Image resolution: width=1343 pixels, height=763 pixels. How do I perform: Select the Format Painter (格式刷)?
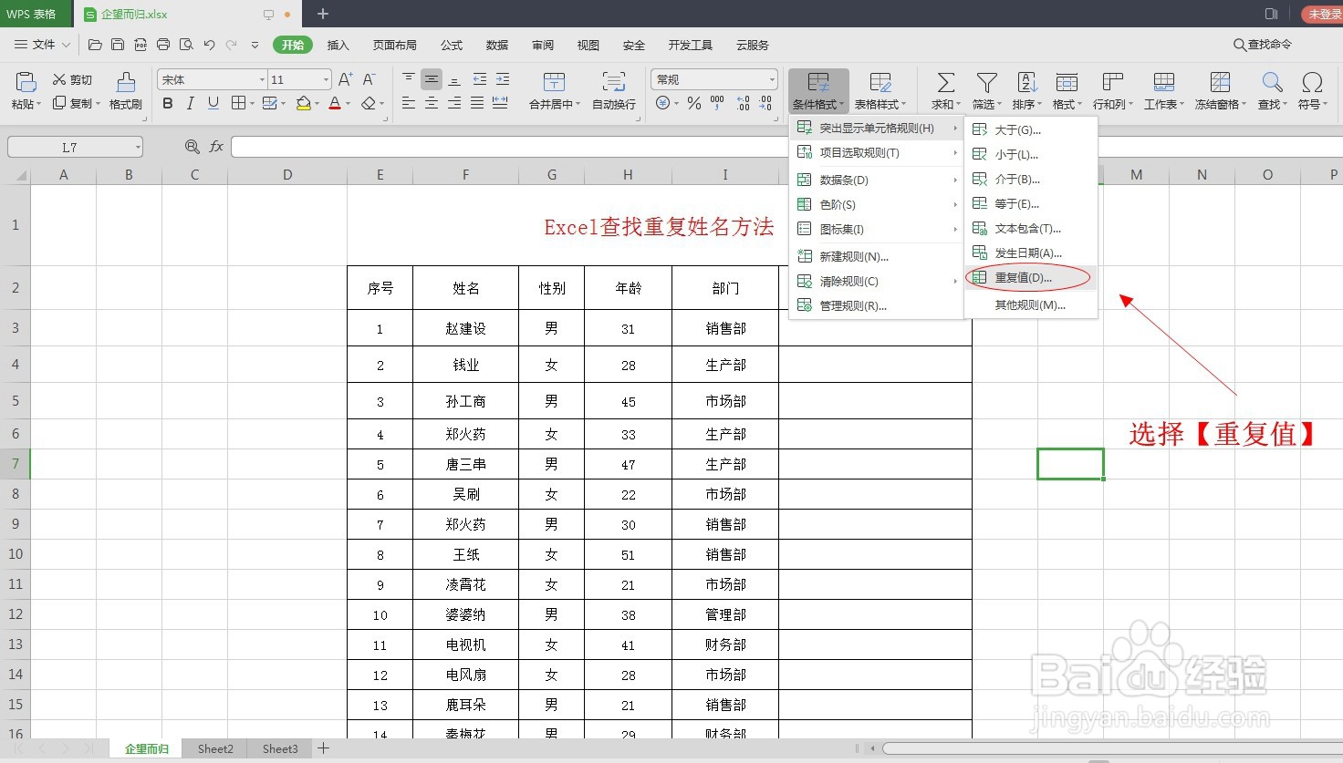(126, 91)
